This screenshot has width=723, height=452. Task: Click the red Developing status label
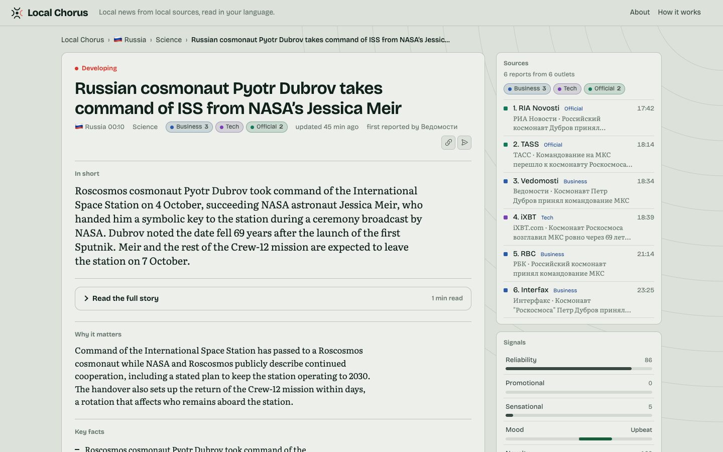96,68
